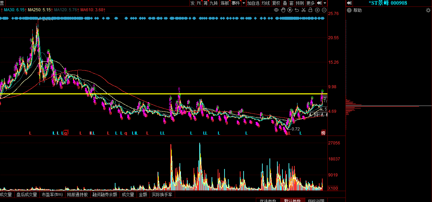Click the 简 toolbar button
This screenshot has width=432, height=202.
206,3
